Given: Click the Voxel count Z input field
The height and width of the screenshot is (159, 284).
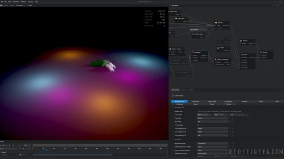Looking at the screenshot, I should (237, 115).
